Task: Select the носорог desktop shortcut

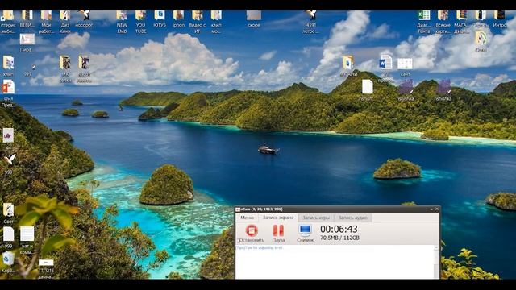Action: (84, 19)
